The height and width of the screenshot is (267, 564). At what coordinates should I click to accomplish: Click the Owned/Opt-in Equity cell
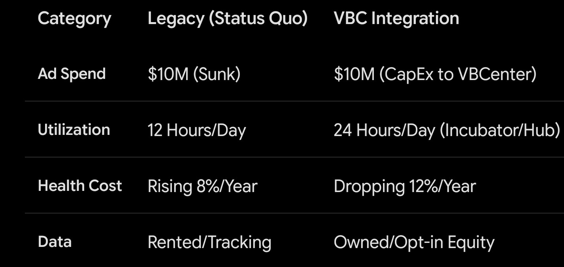click(414, 242)
